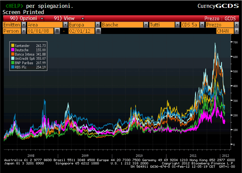Viewport: 242px width, 173px height.
Task: Select the BNP Paribas legend label
Action: (24, 63)
